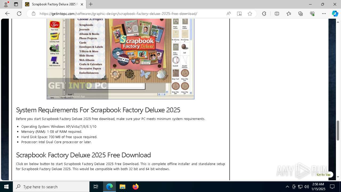Click the Operating System requirement line
341x192 pixels.
[59, 126]
